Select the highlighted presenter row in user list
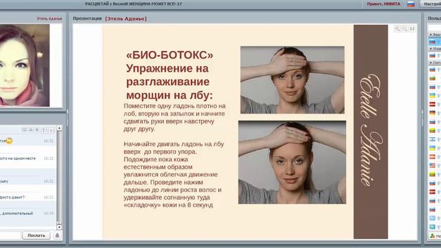441x248 pixels. (435, 41)
